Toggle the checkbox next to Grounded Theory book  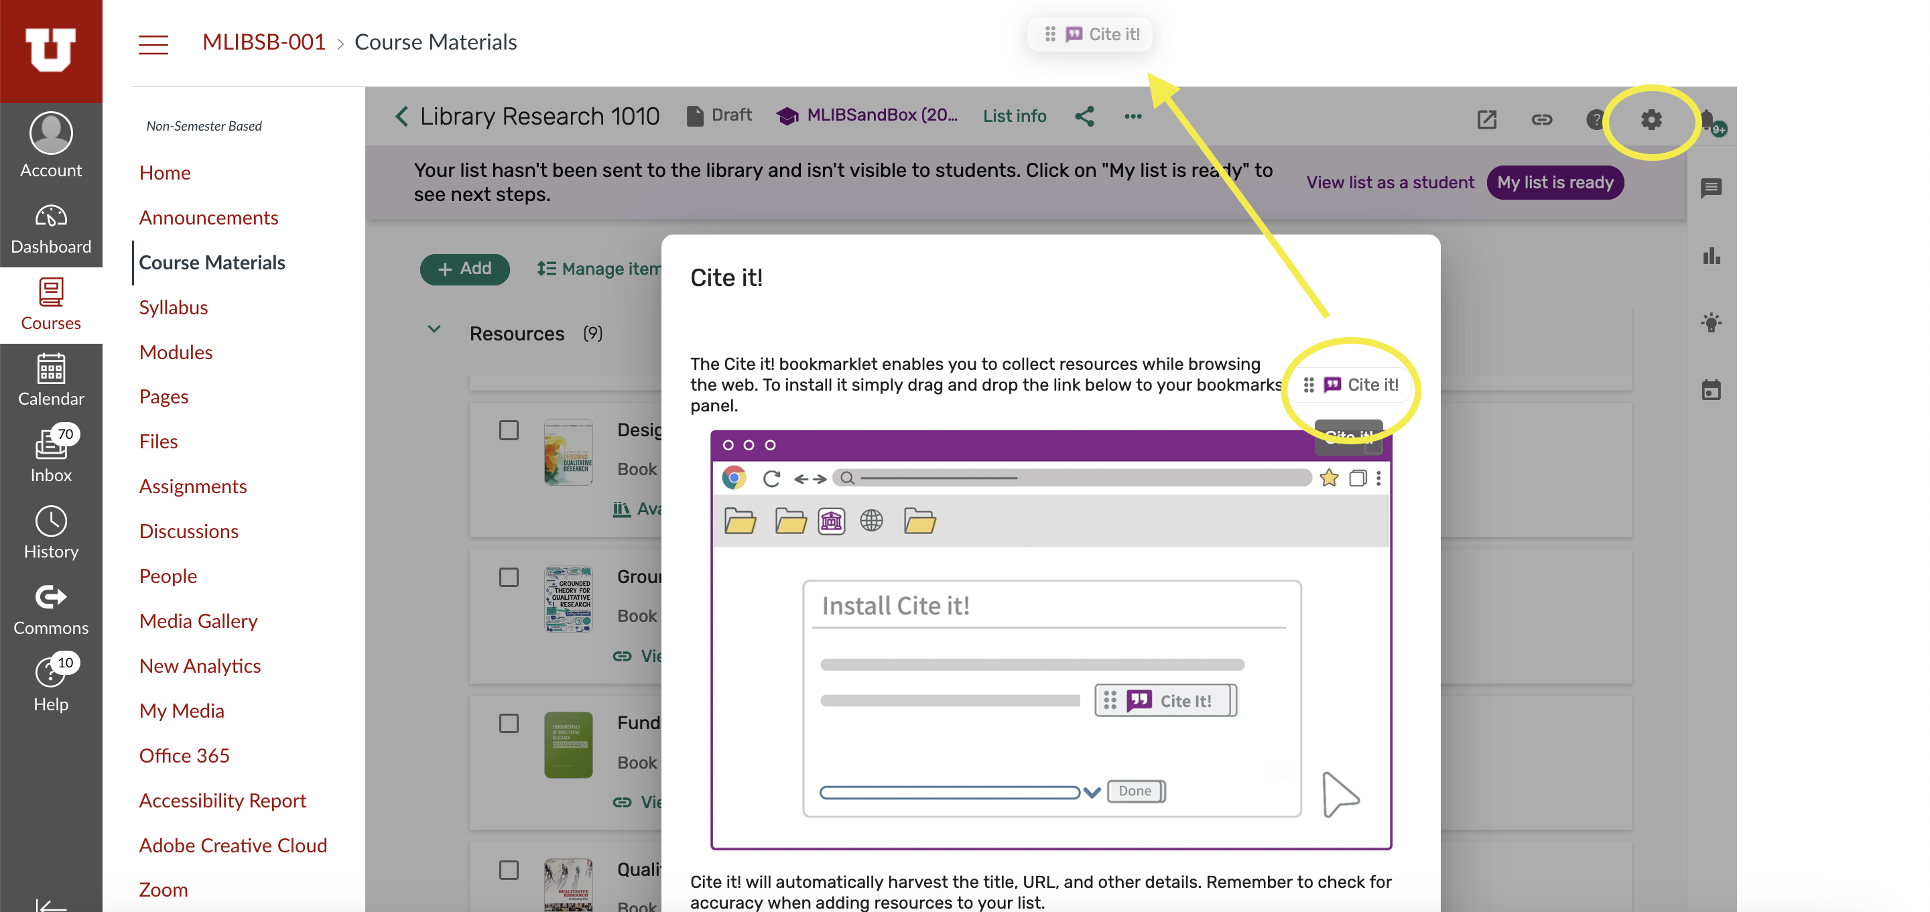coord(509,575)
